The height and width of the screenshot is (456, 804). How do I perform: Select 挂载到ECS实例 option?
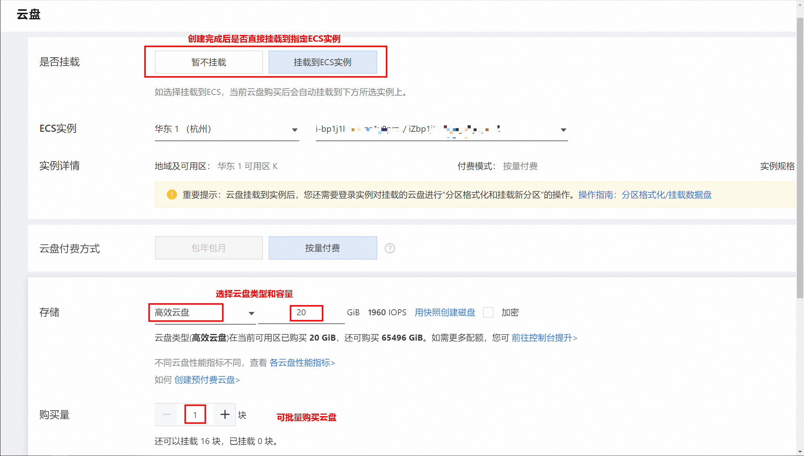tap(322, 62)
